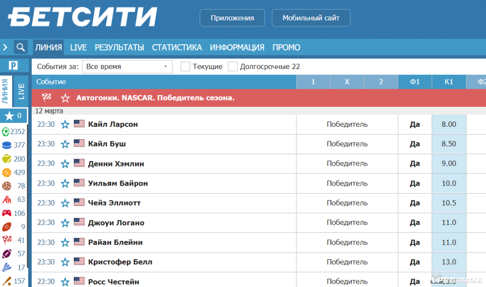Bet on Уильям Байрон odds 10.0
The width and height of the screenshot is (486, 287).
(x=449, y=184)
